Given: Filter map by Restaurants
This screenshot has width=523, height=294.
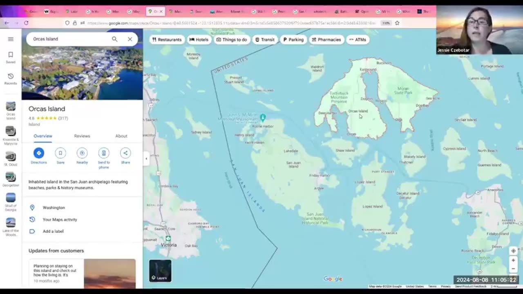Looking at the screenshot, I should coord(167,40).
